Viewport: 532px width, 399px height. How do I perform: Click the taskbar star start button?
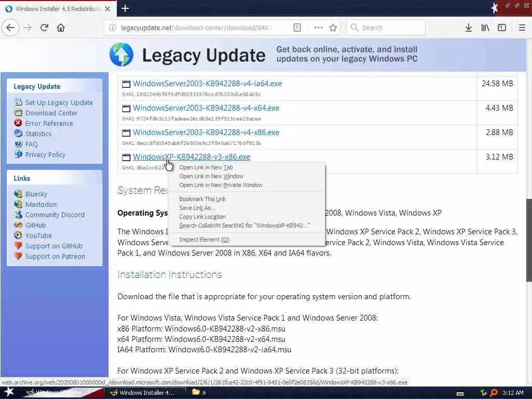[9, 392]
